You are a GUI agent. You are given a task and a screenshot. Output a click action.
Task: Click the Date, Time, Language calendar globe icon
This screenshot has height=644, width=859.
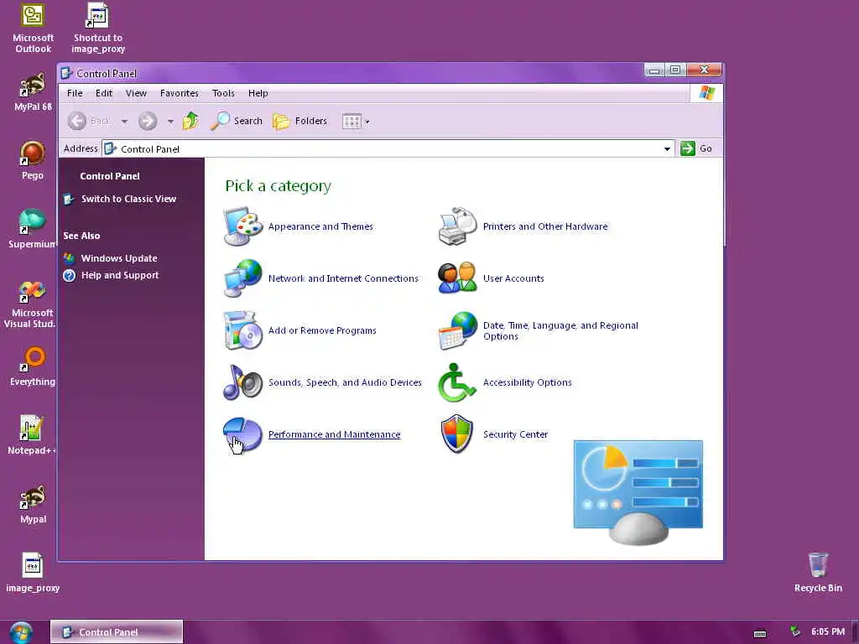(x=458, y=330)
